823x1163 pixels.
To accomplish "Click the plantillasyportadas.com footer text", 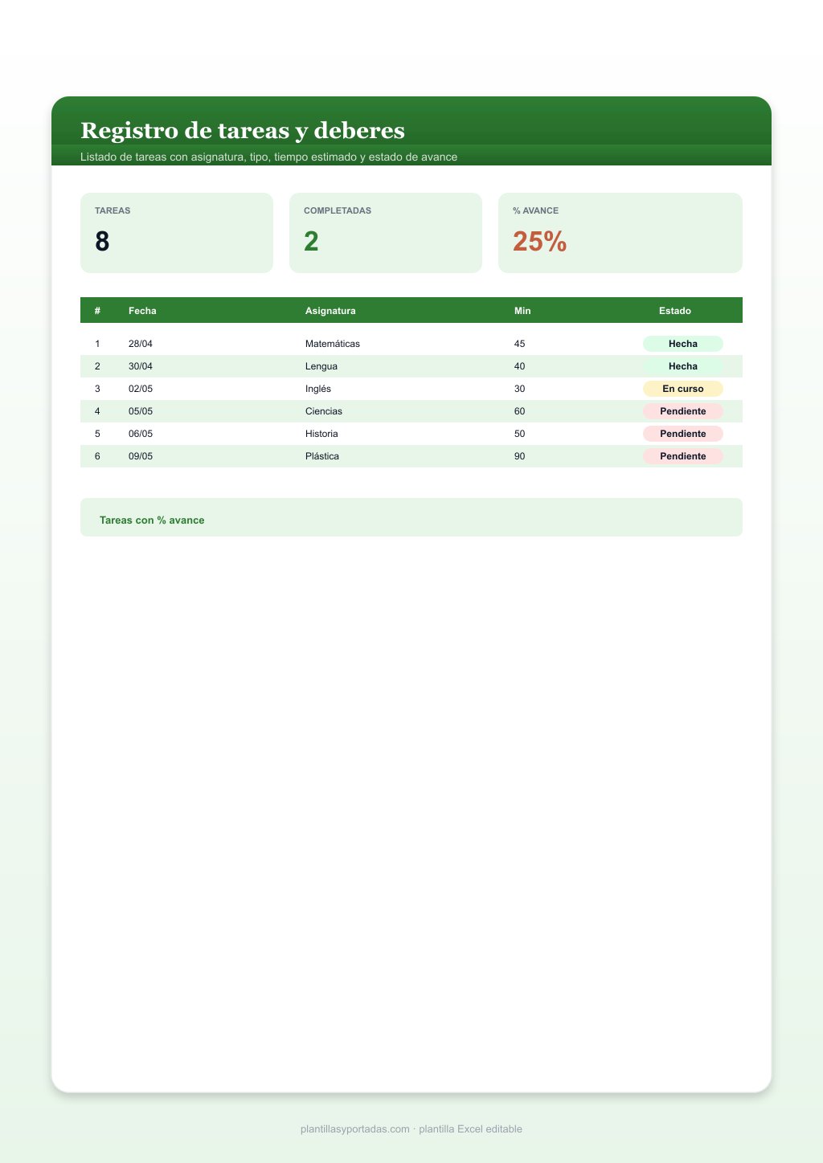I will [x=411, y=1129].
